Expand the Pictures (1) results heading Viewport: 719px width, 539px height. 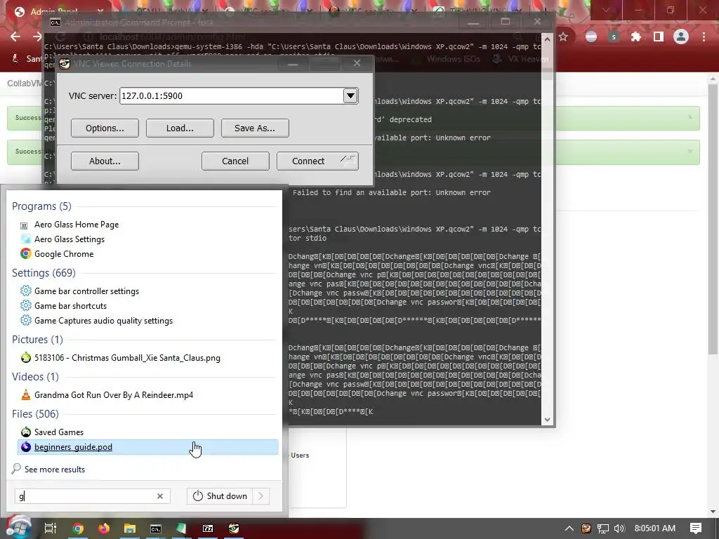(x=37, y=340)
